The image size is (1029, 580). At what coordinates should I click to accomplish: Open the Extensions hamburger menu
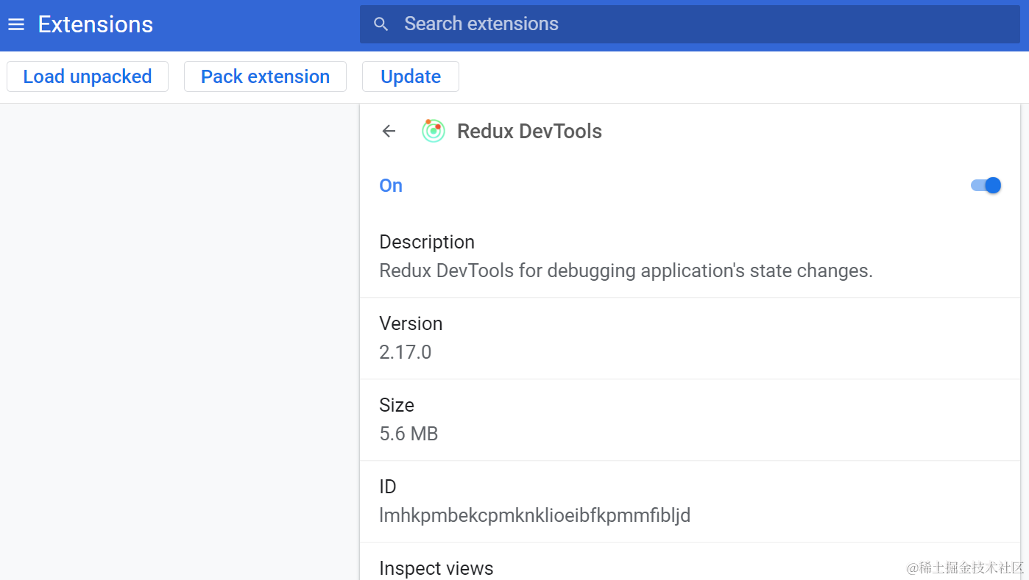coord(16,25)
